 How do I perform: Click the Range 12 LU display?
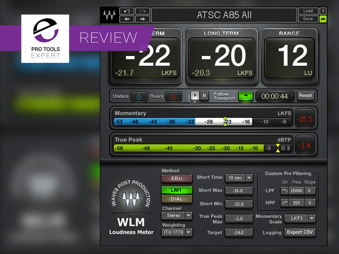[290, 58]
